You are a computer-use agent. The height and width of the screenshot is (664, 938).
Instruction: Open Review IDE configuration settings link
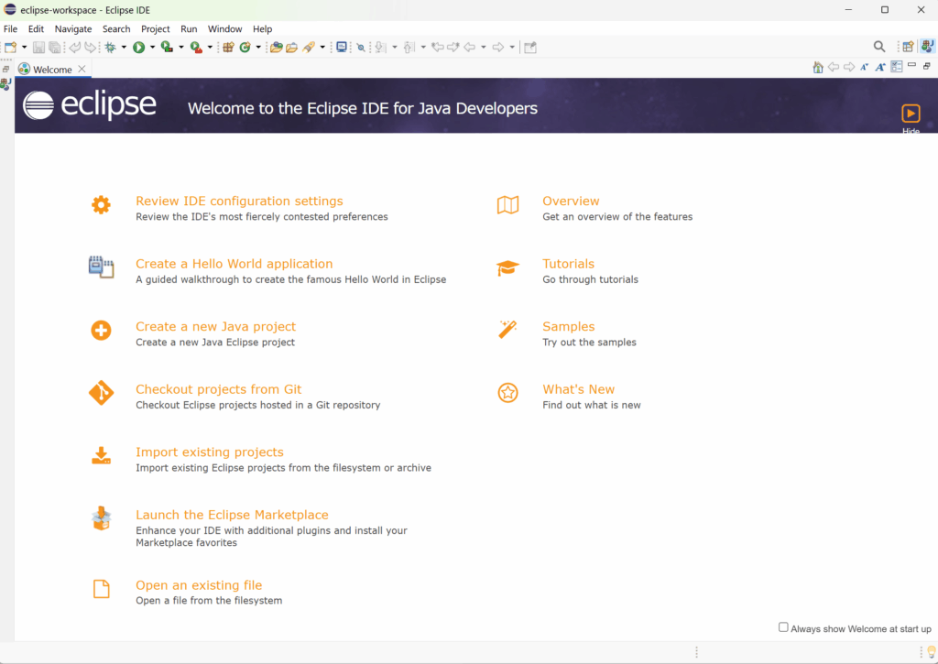[x=239, y=201]
